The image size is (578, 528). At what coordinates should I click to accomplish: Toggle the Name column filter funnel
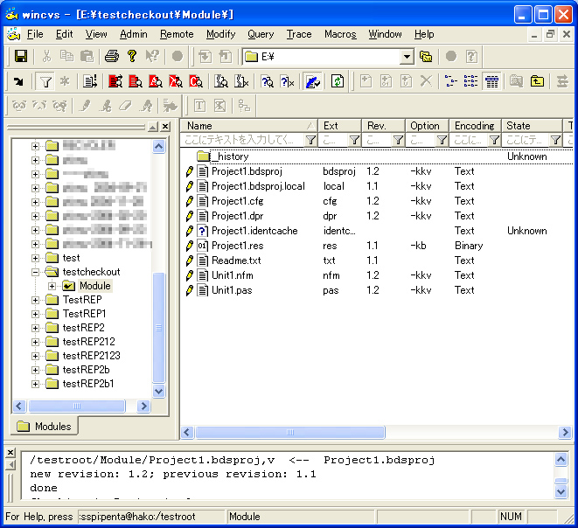tap(310, 140)
